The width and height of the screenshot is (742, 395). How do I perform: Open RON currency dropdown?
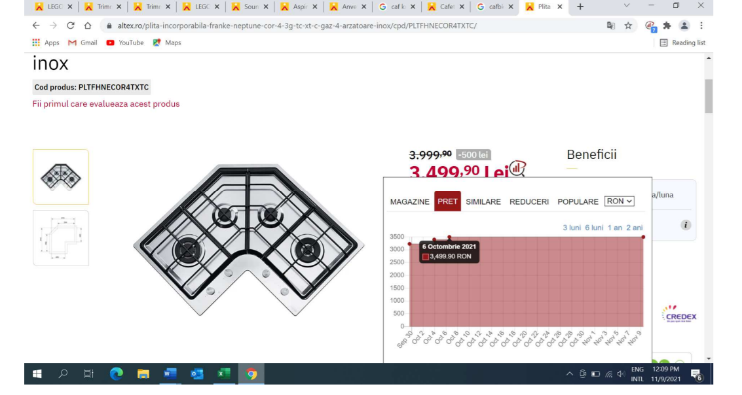(619, 201)
